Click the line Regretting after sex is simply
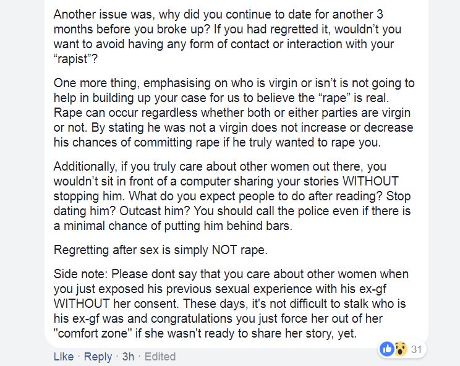The height and width of the screenshot is (366, 460). 161,250
